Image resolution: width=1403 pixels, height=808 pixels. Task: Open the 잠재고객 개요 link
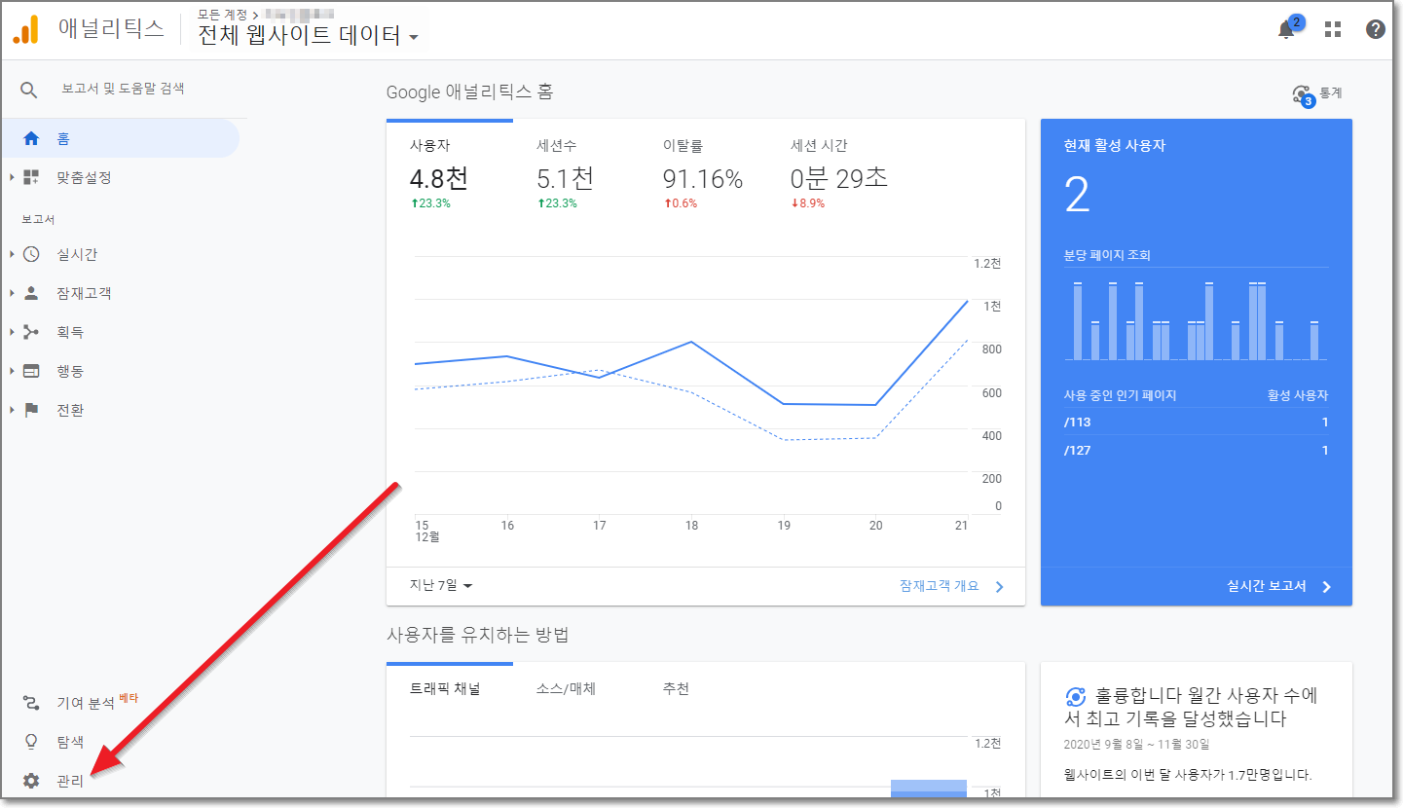[940, 586]
